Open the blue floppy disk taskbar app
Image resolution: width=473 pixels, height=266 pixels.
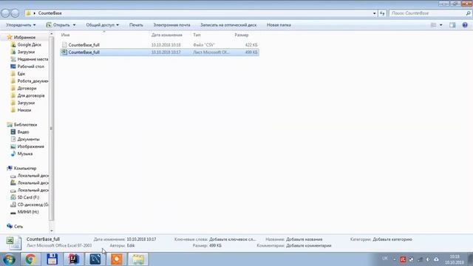coord(52,259)
